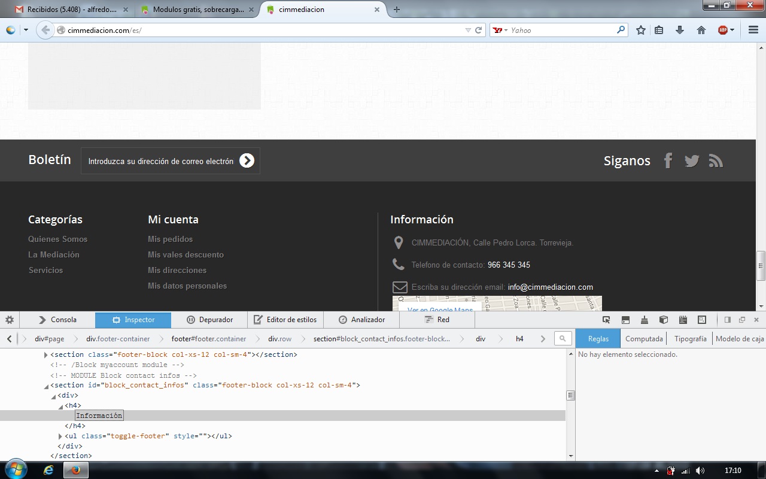Expand the collapsed footer-block section node

coord(46,355)
